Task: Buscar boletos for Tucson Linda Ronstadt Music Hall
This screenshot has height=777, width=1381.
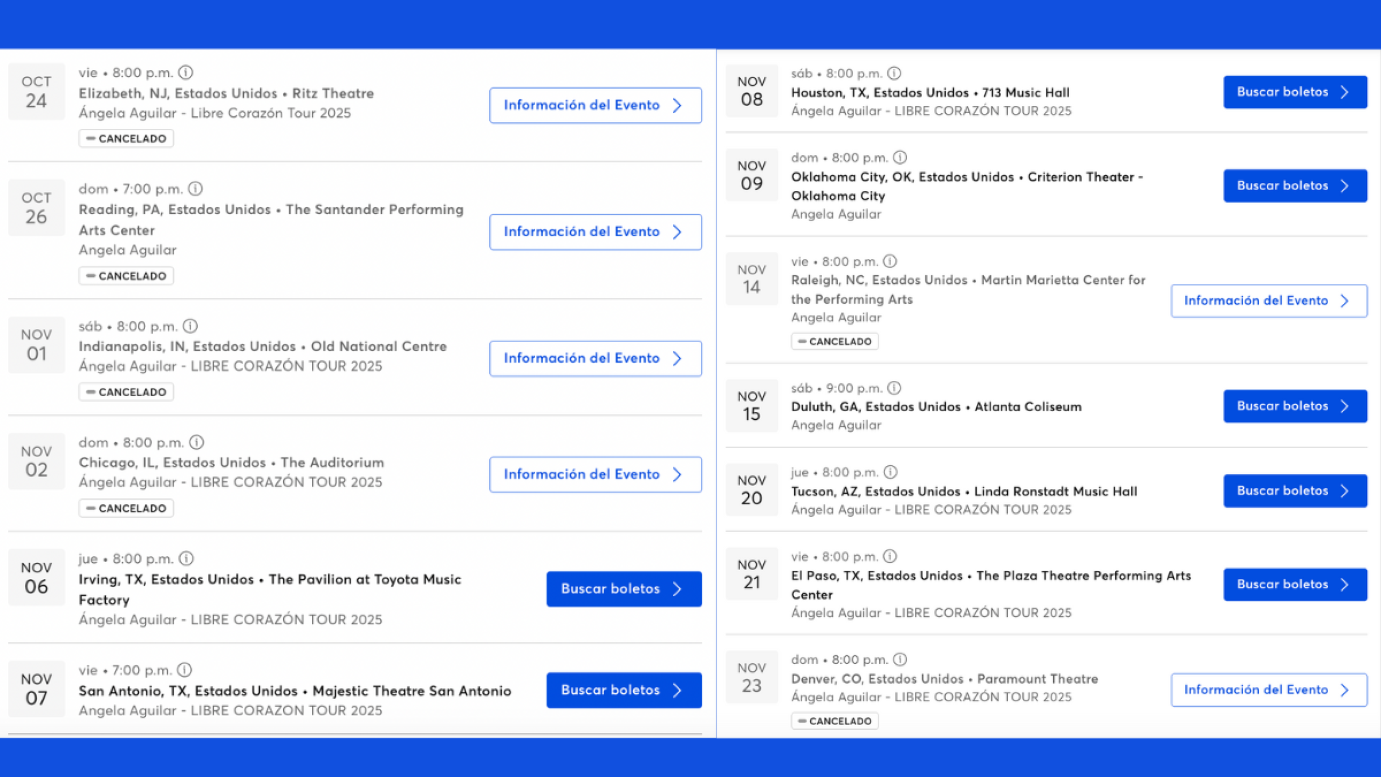Action: click(1295, 490)
